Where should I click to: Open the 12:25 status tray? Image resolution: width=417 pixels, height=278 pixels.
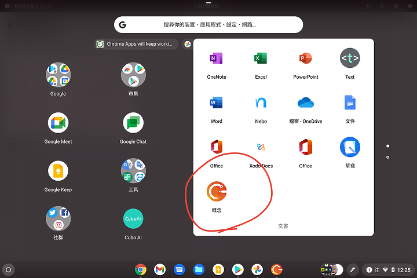click(388, 270)
